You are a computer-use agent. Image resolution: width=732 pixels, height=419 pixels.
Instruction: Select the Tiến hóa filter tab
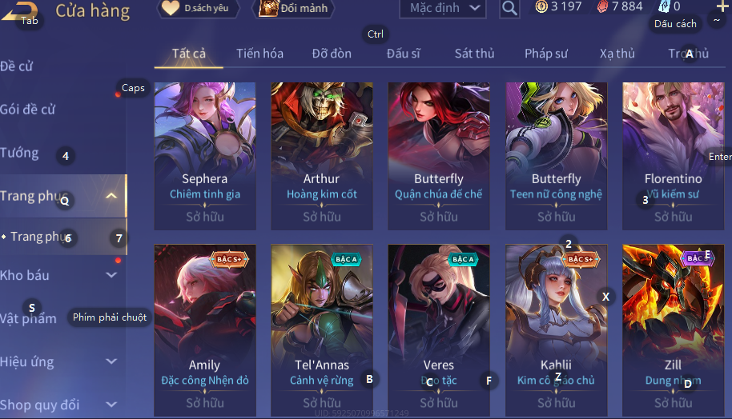259,54
